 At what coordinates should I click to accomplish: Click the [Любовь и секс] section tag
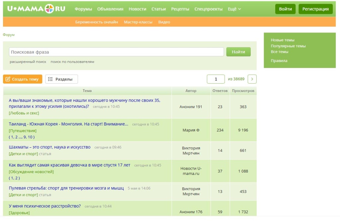tap(24, 113)
